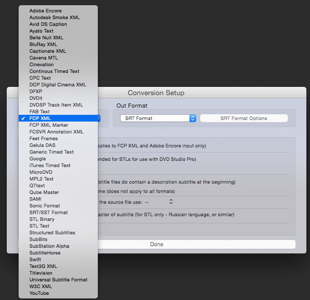Select BluRay XML format

[58, 44]
